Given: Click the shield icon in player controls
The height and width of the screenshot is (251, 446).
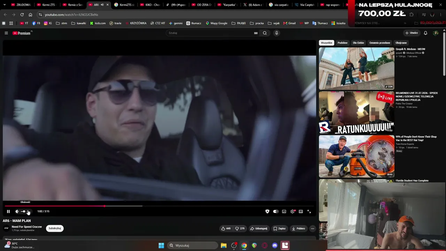Looking at the screenshot, I should click(x=267, y=211).
